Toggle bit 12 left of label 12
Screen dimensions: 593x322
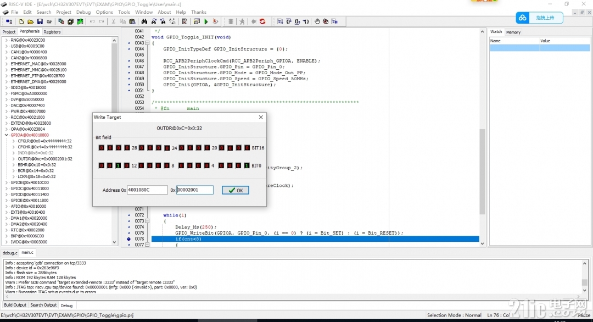(127, 166)
